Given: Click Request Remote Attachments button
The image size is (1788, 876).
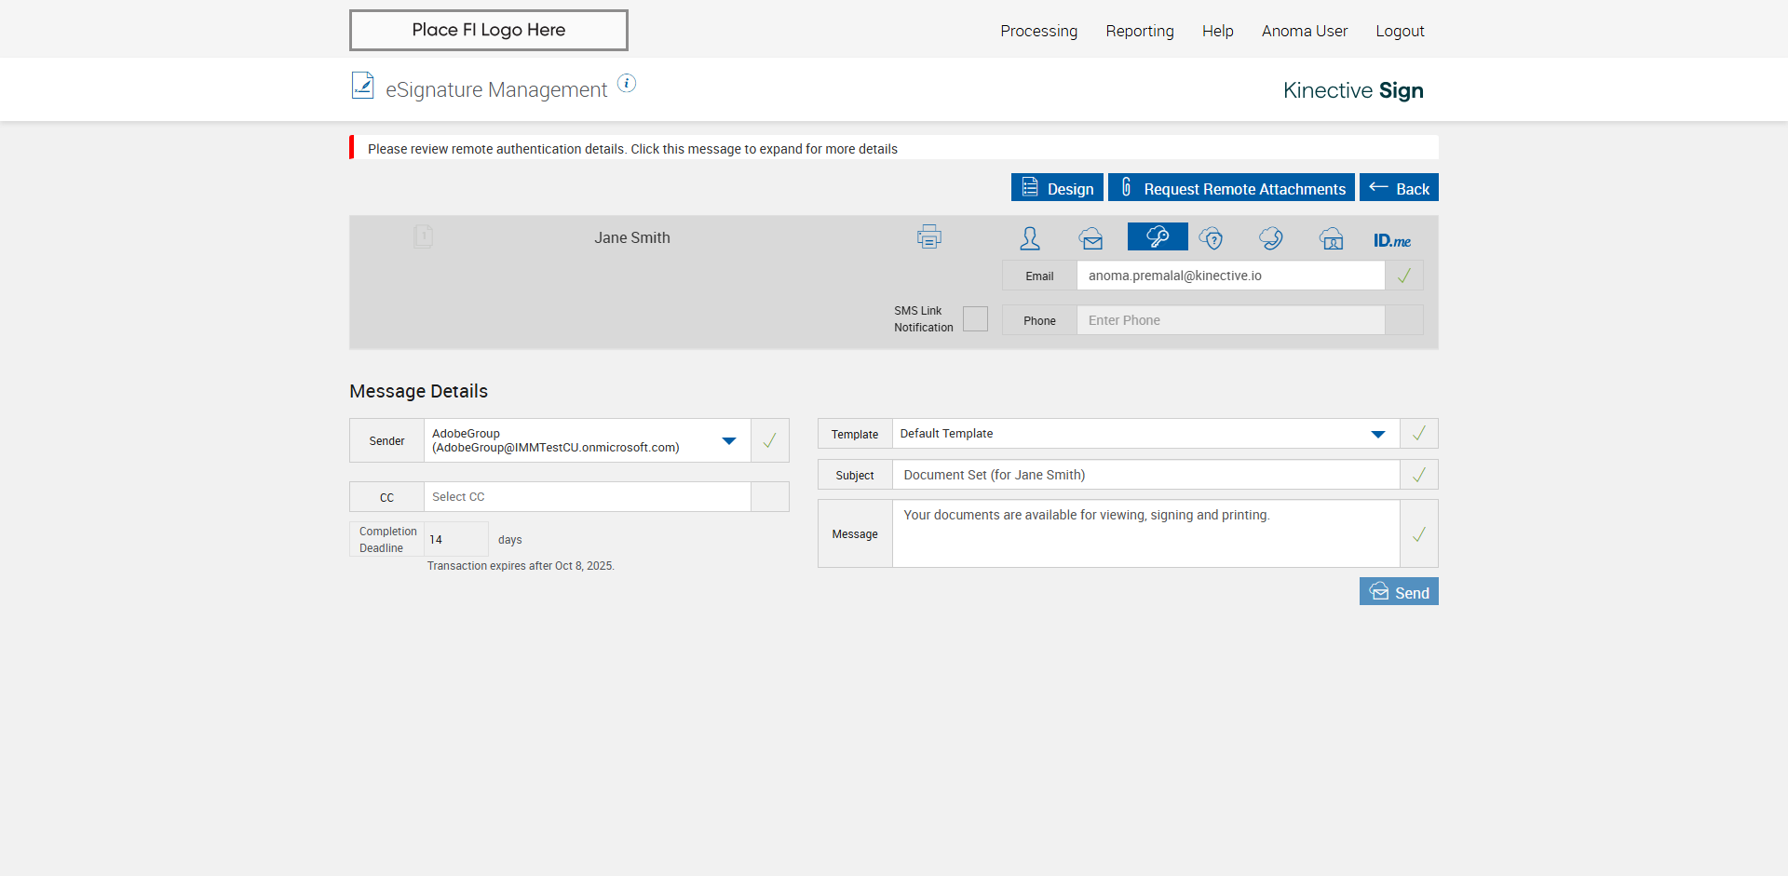Looking at the screenshot, I should (x=1231, y=188).
